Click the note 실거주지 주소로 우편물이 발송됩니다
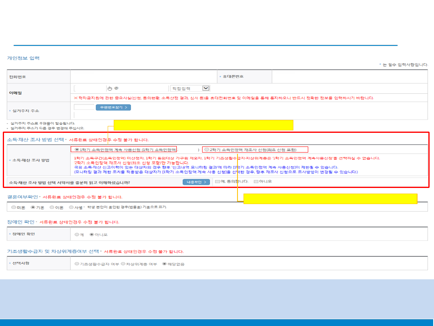This screenshot has width=434, height=326. pyautogui.click(x=43, y=124)
